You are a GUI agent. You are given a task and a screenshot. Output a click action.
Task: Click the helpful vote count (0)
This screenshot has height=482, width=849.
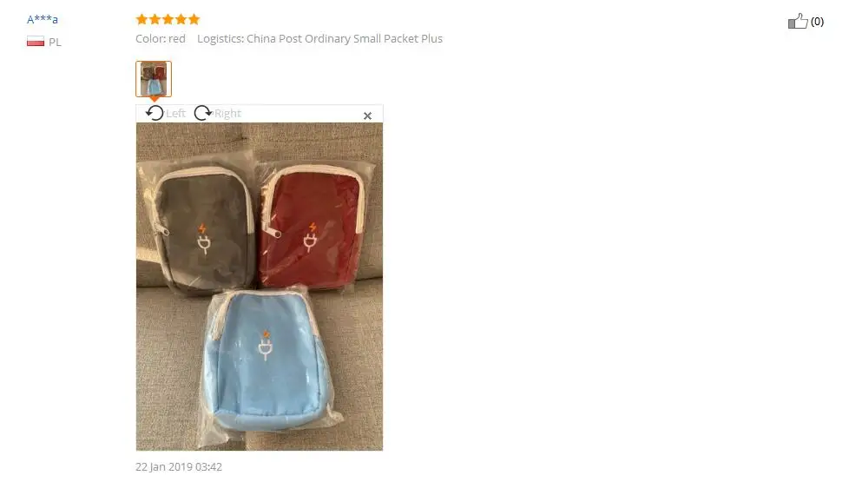(x=817, y=22)
